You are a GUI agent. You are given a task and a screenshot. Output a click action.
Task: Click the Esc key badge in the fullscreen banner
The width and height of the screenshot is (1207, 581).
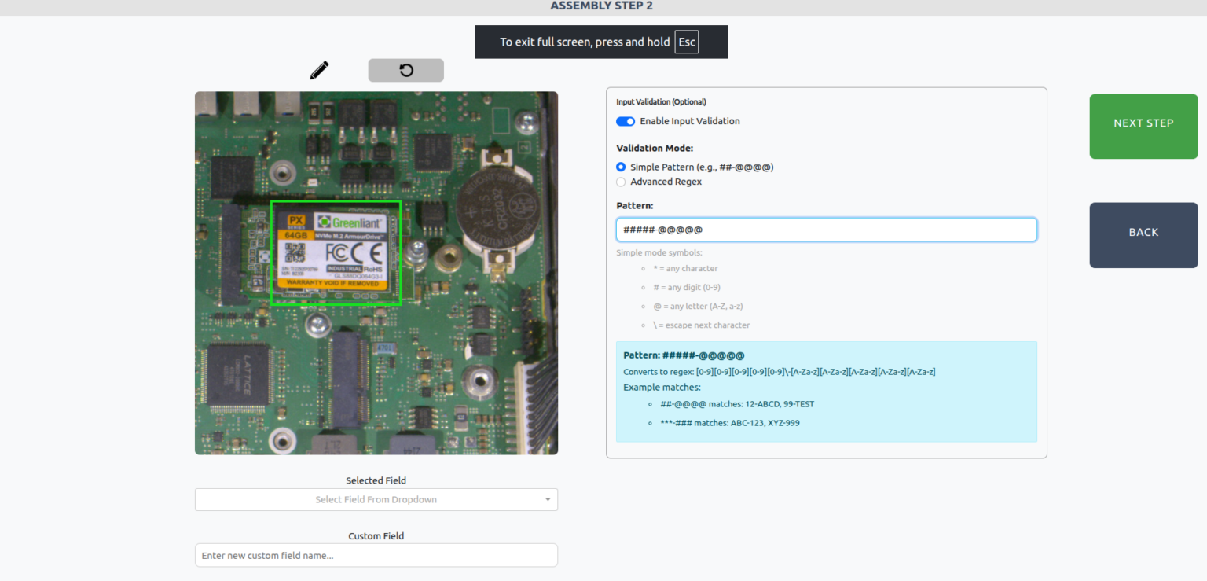click(x=687, y=42)
